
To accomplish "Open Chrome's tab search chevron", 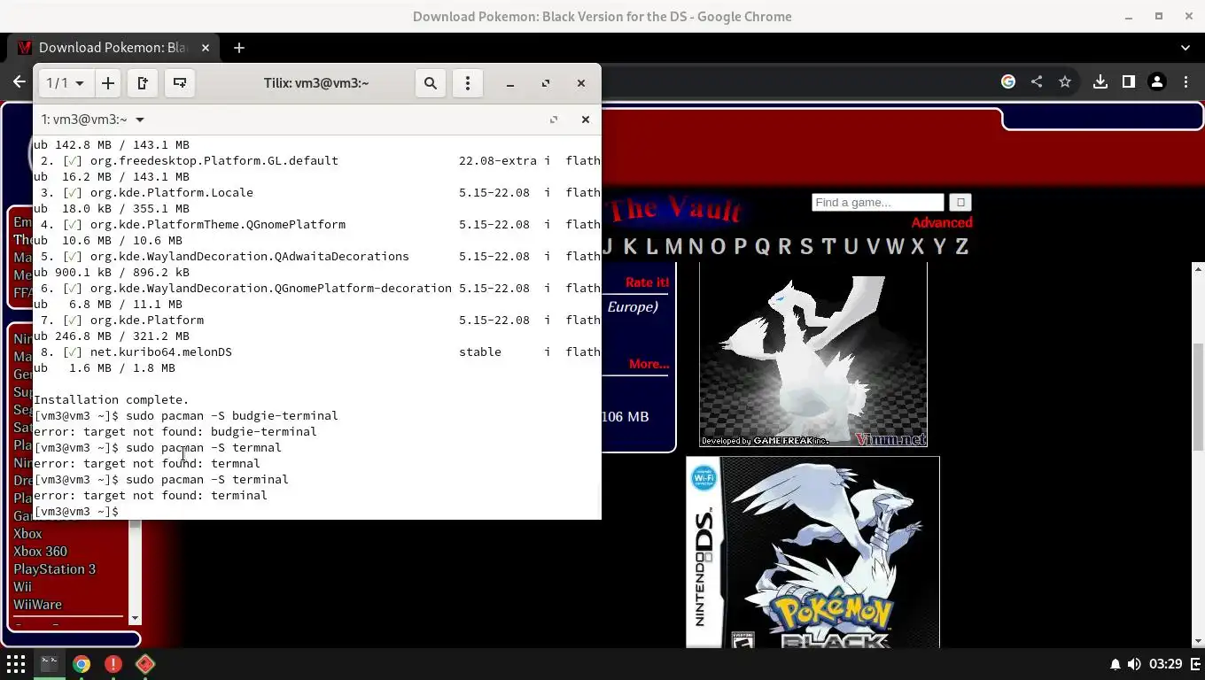I will (x=1186, y=48).
